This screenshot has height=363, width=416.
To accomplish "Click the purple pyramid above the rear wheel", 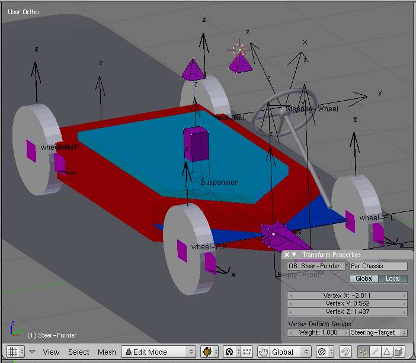I will (193, 70).
